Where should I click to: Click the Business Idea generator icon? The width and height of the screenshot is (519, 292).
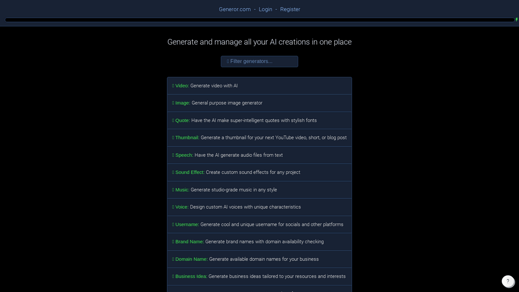[173, 276]
